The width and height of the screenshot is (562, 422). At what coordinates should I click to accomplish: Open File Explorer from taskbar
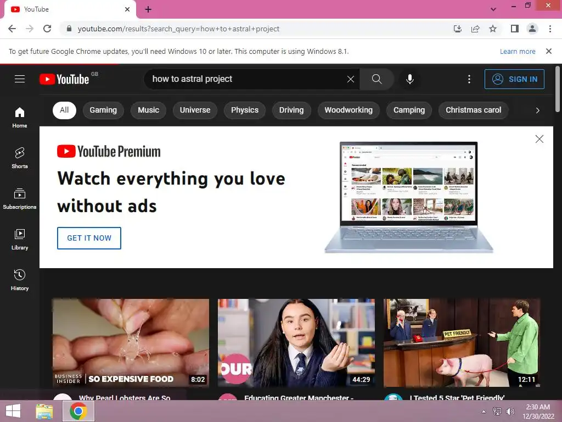(x=44, y=411)
